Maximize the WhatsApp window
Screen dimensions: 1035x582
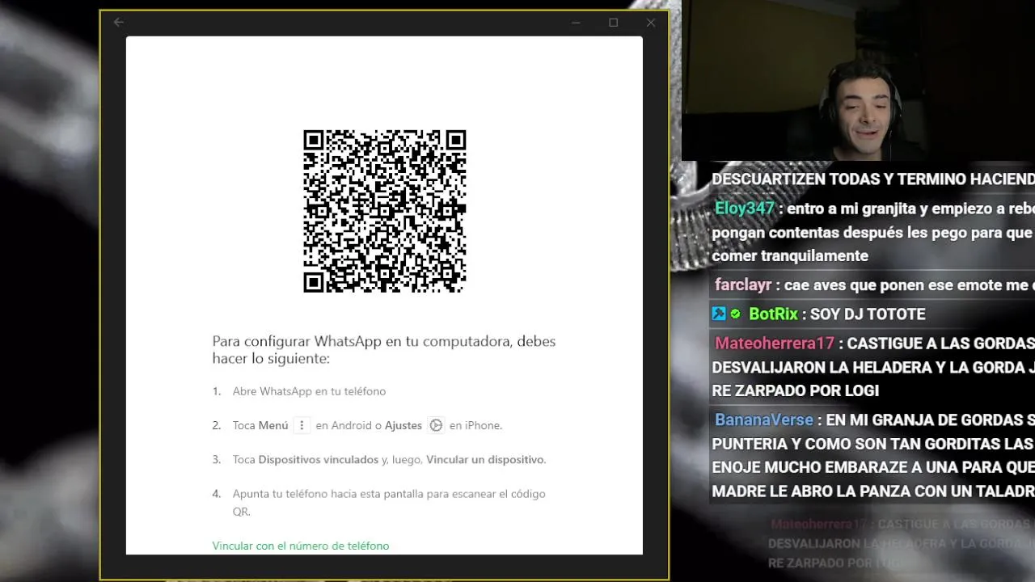613,23
